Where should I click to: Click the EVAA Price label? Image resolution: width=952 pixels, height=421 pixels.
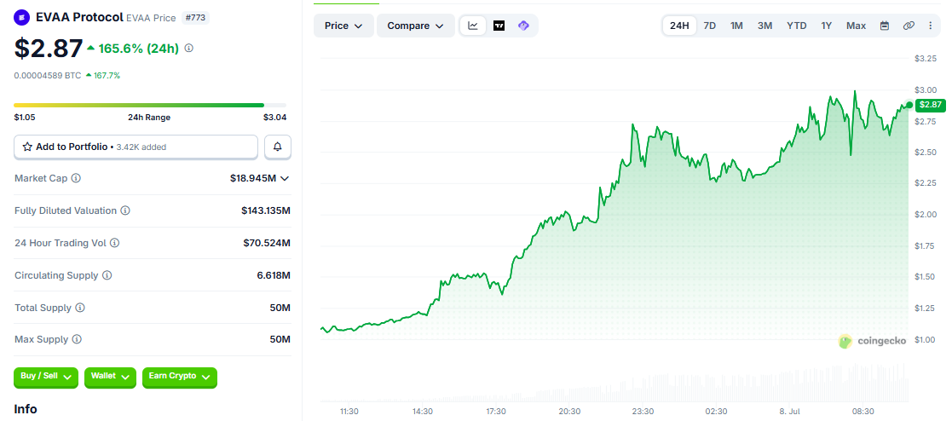pos(151,18)
